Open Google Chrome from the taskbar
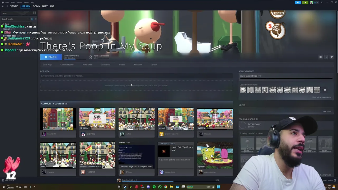Viewport: 338px width, 190px height. pyautogui.click(x=166, y=187)
